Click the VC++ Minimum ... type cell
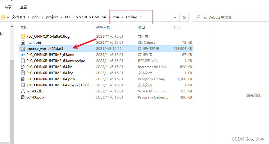The image size is (269, 144). 153,91
